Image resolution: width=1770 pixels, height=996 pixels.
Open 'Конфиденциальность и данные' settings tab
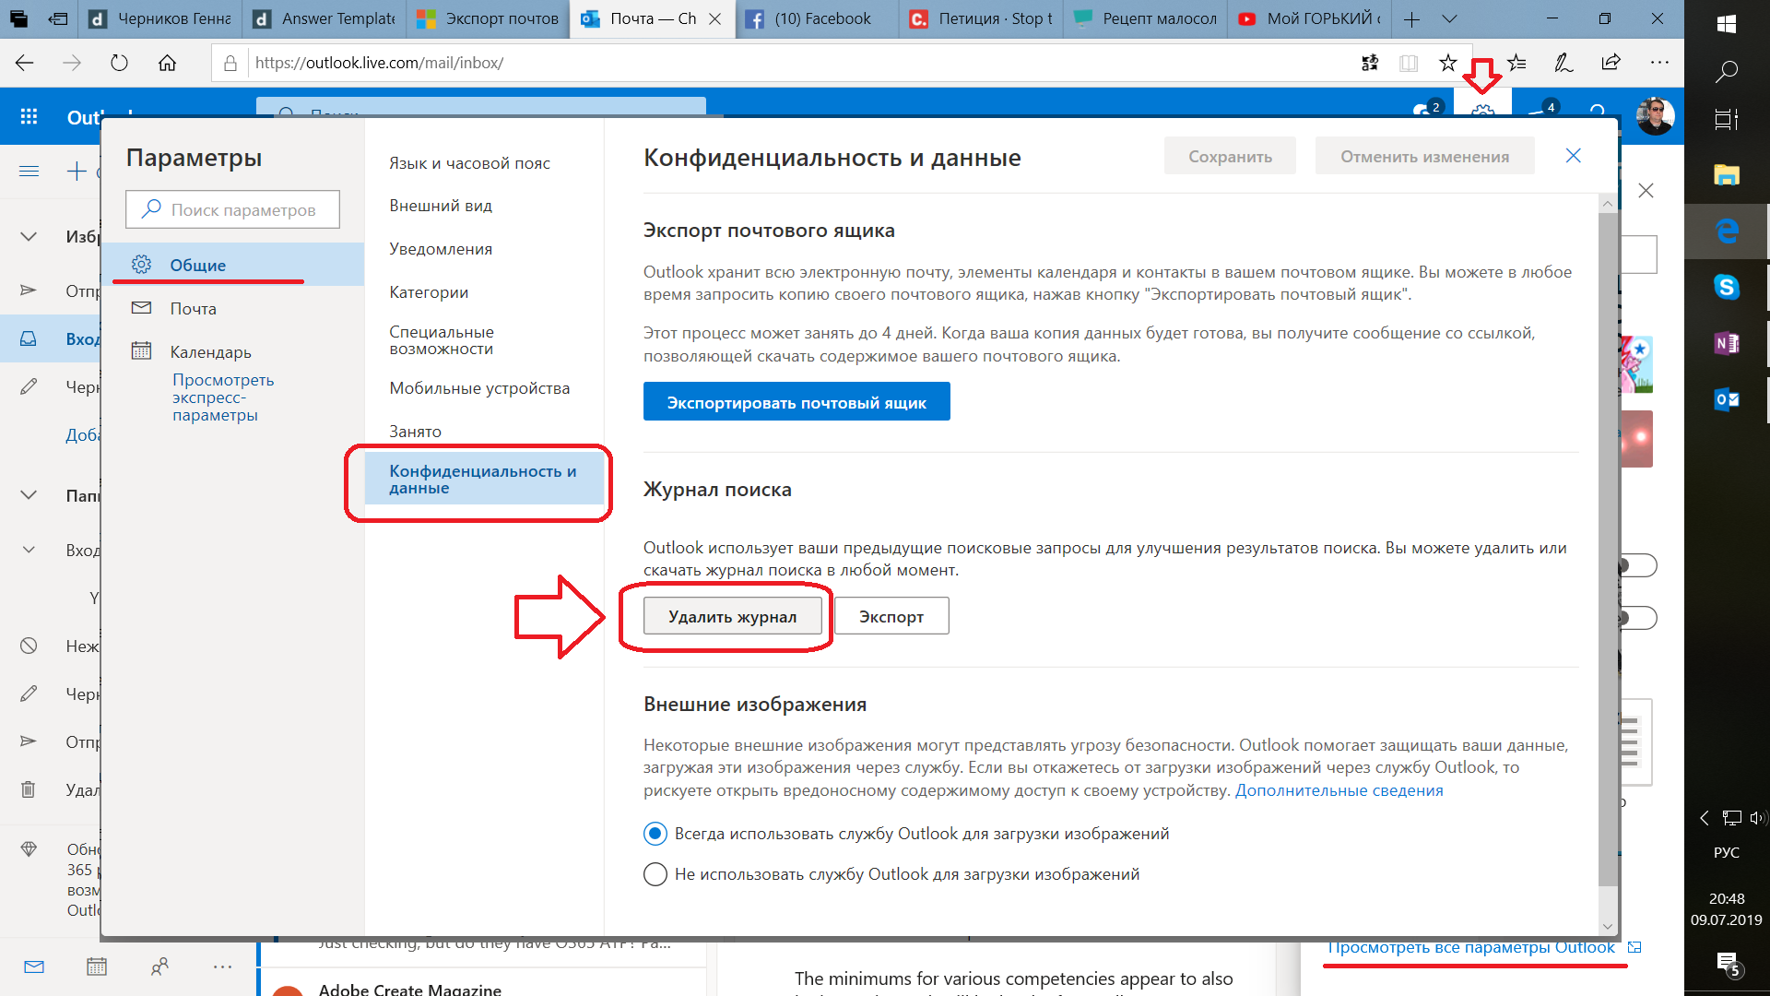(x=481, y=480)
